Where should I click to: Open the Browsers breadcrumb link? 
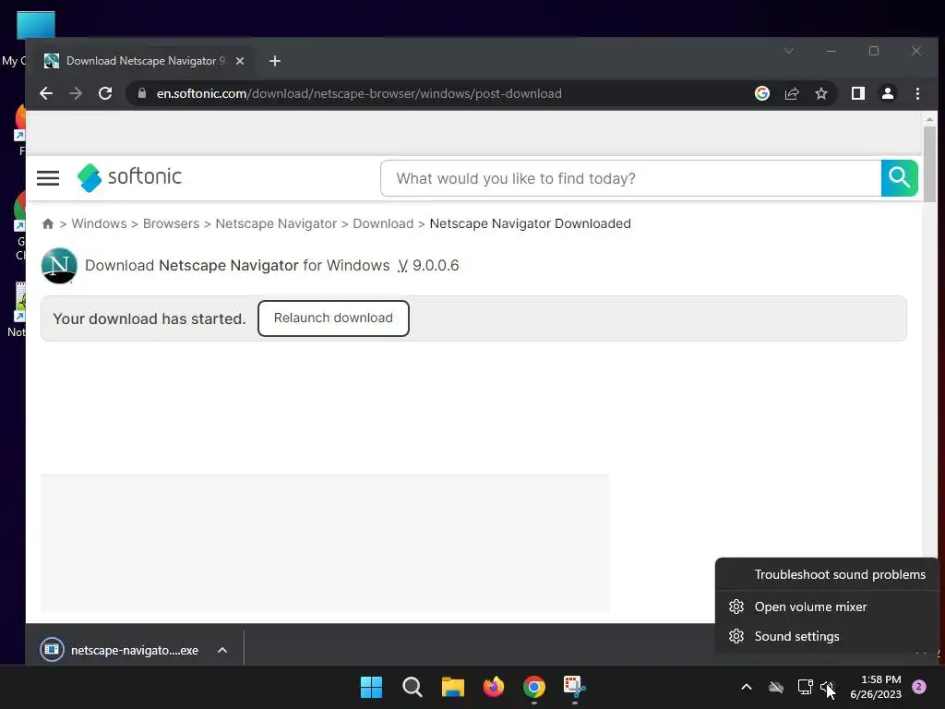click(x=171, y=223)
